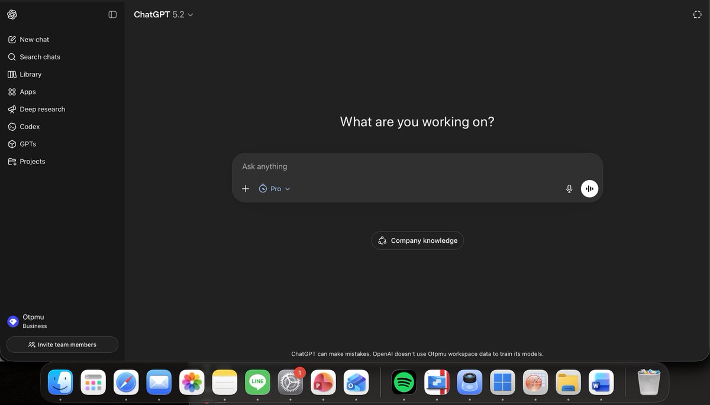Open Codex from the sidebar
710x405 pixels.
coord(62,127)
